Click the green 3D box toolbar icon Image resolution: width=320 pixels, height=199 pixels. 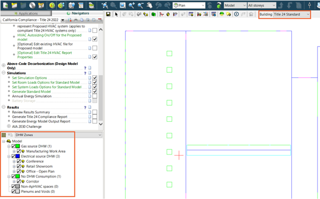tap(154, 14)
